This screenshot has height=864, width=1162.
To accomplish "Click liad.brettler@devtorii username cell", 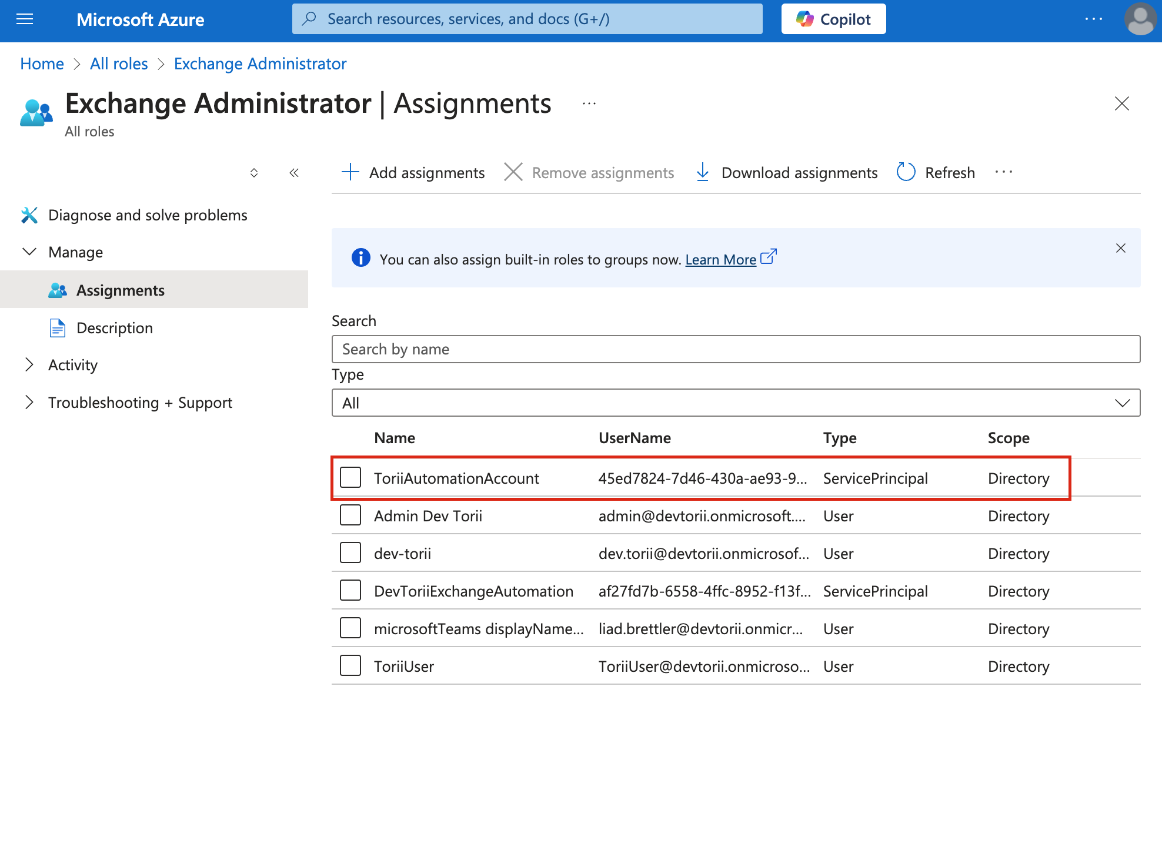I will coord(700,629).
